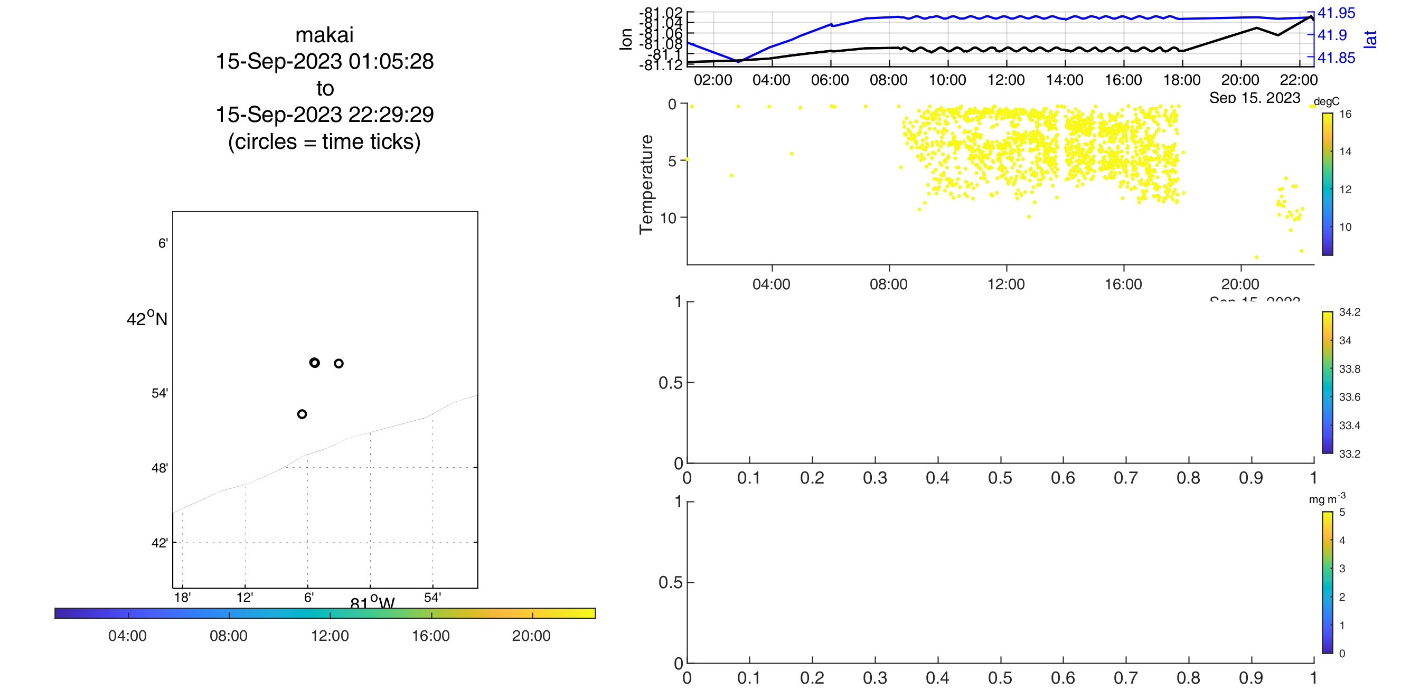Click the 41.85 latitude tick label

[x=1336, y=58]
